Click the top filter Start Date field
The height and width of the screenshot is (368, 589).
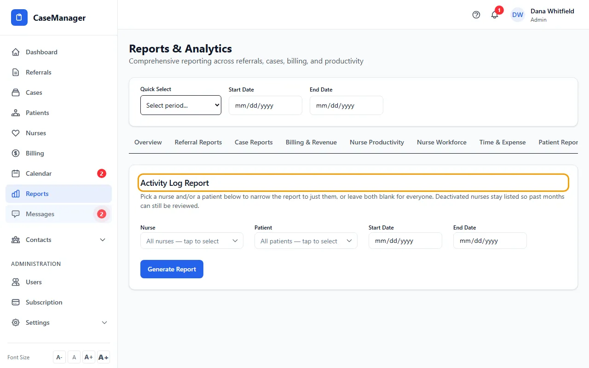click(x=266, y=105)
